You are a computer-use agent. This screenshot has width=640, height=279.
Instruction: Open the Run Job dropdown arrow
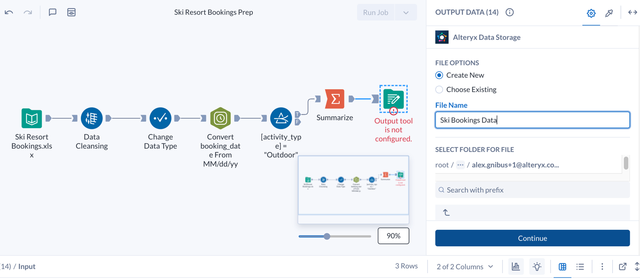(405, 12)
